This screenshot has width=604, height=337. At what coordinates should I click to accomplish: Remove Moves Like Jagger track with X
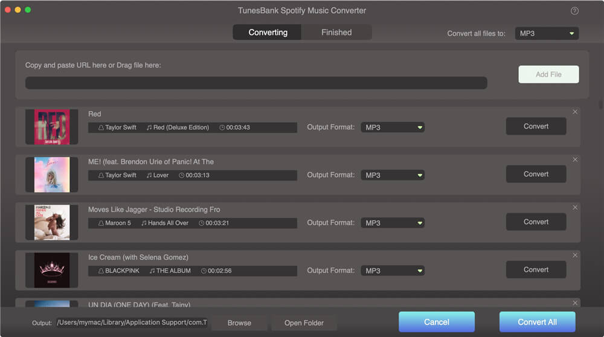(575, 207)
